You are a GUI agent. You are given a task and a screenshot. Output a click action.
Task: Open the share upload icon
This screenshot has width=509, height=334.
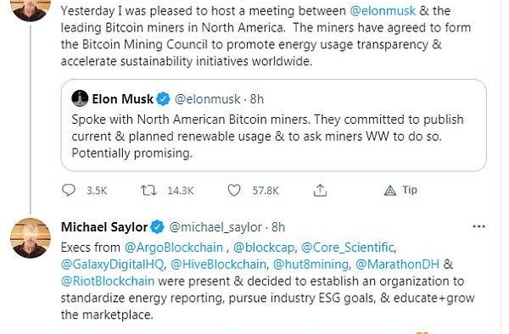coord(320,191)
